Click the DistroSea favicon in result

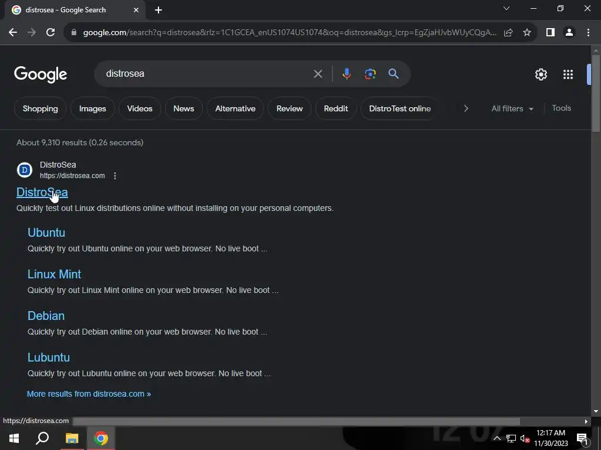tap(25, 170)
